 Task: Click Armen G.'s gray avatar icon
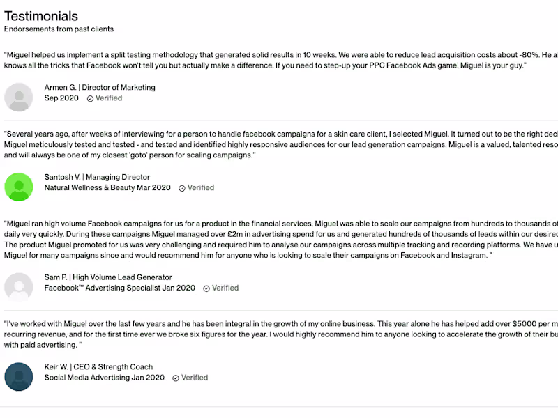pyautogui.click(x=19, y=97)
